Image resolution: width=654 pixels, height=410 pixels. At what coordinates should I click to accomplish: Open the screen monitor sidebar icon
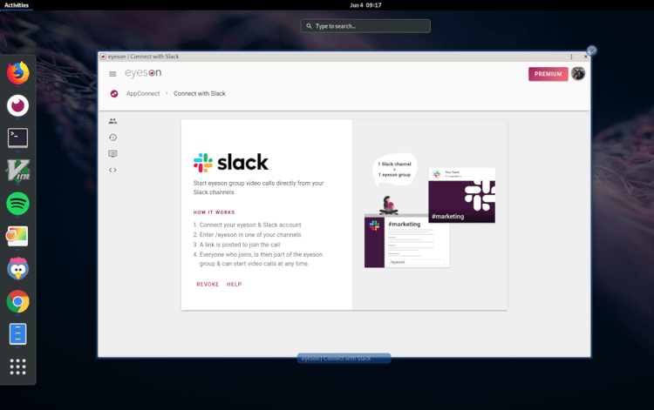pos(112,153)
